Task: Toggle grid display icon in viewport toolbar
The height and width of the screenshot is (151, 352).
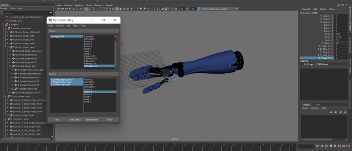Action: [86, 9]
